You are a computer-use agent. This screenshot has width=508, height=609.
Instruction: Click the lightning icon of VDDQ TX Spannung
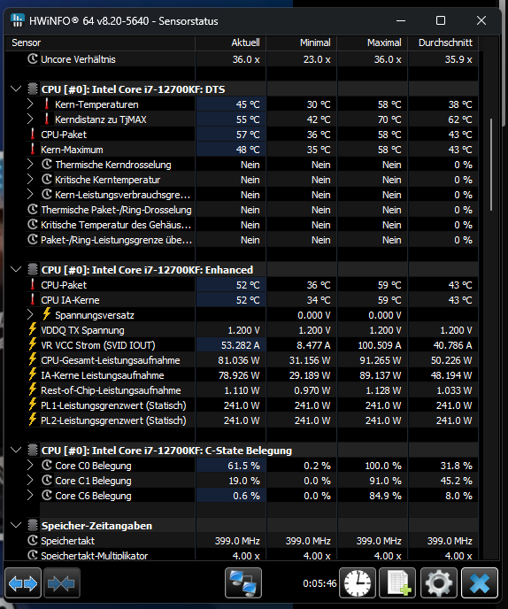coord(33,330)
